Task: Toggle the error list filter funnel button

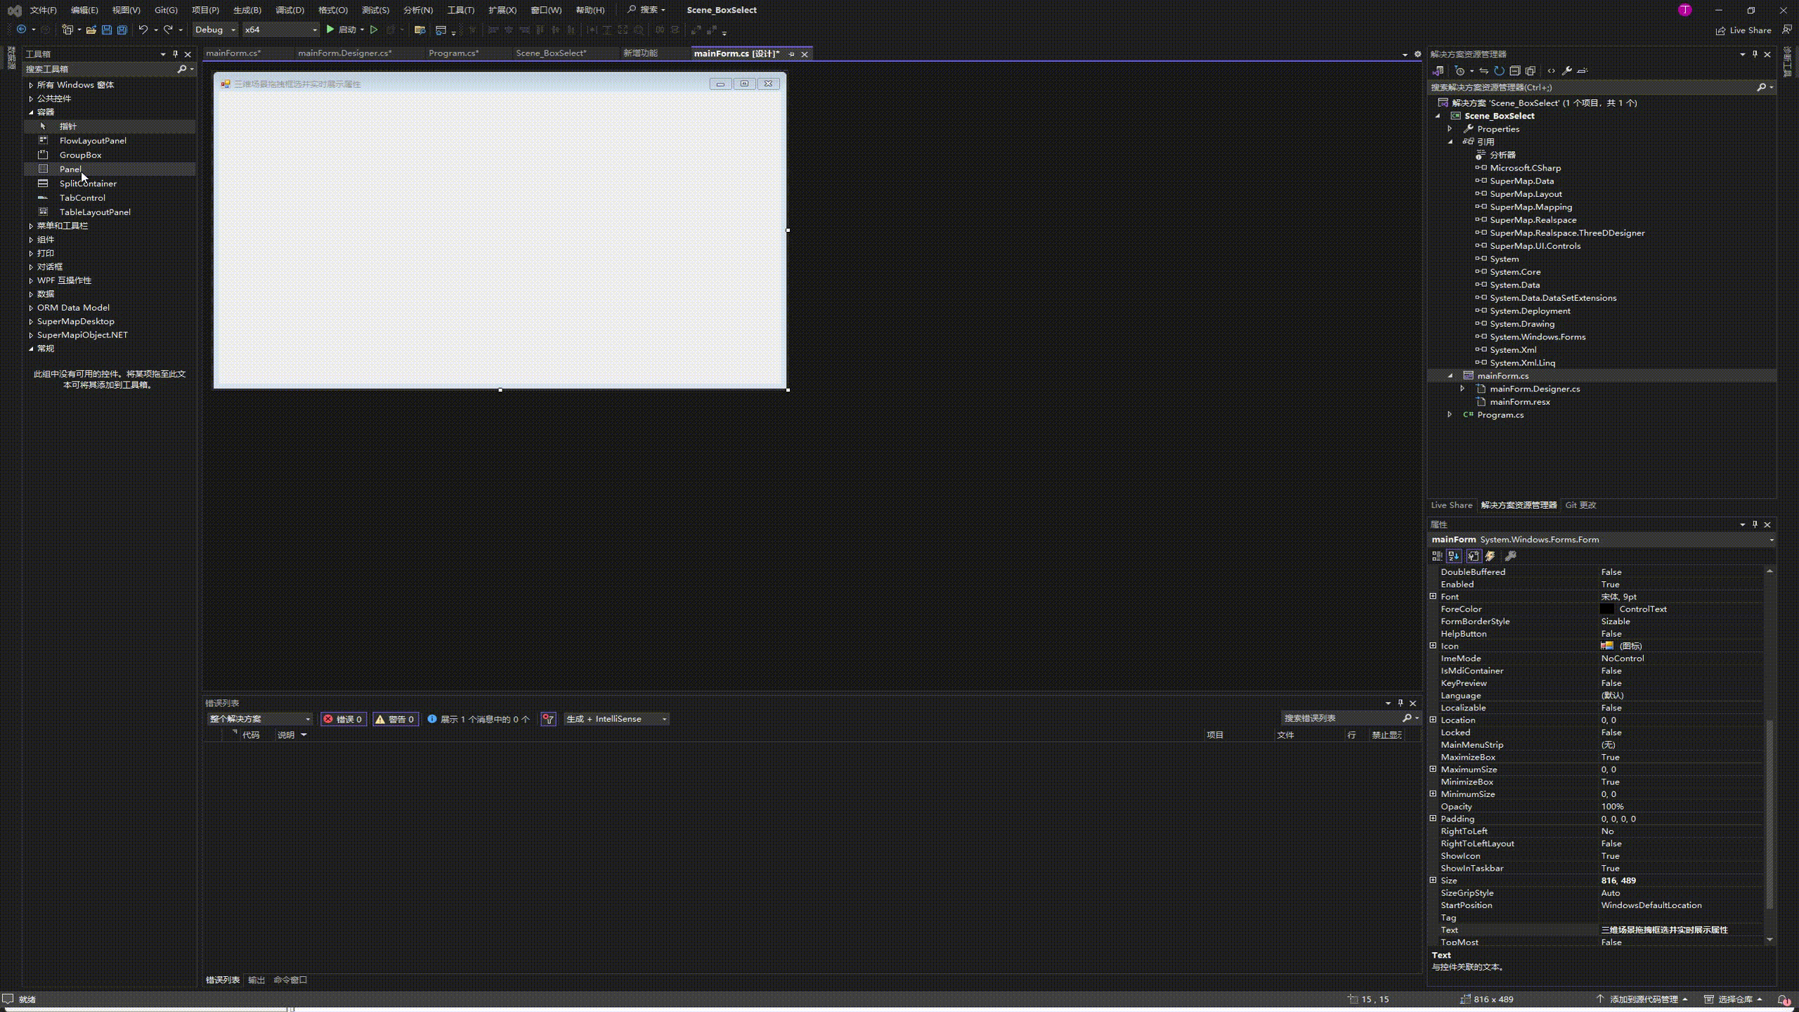Action: pos(548,719)
